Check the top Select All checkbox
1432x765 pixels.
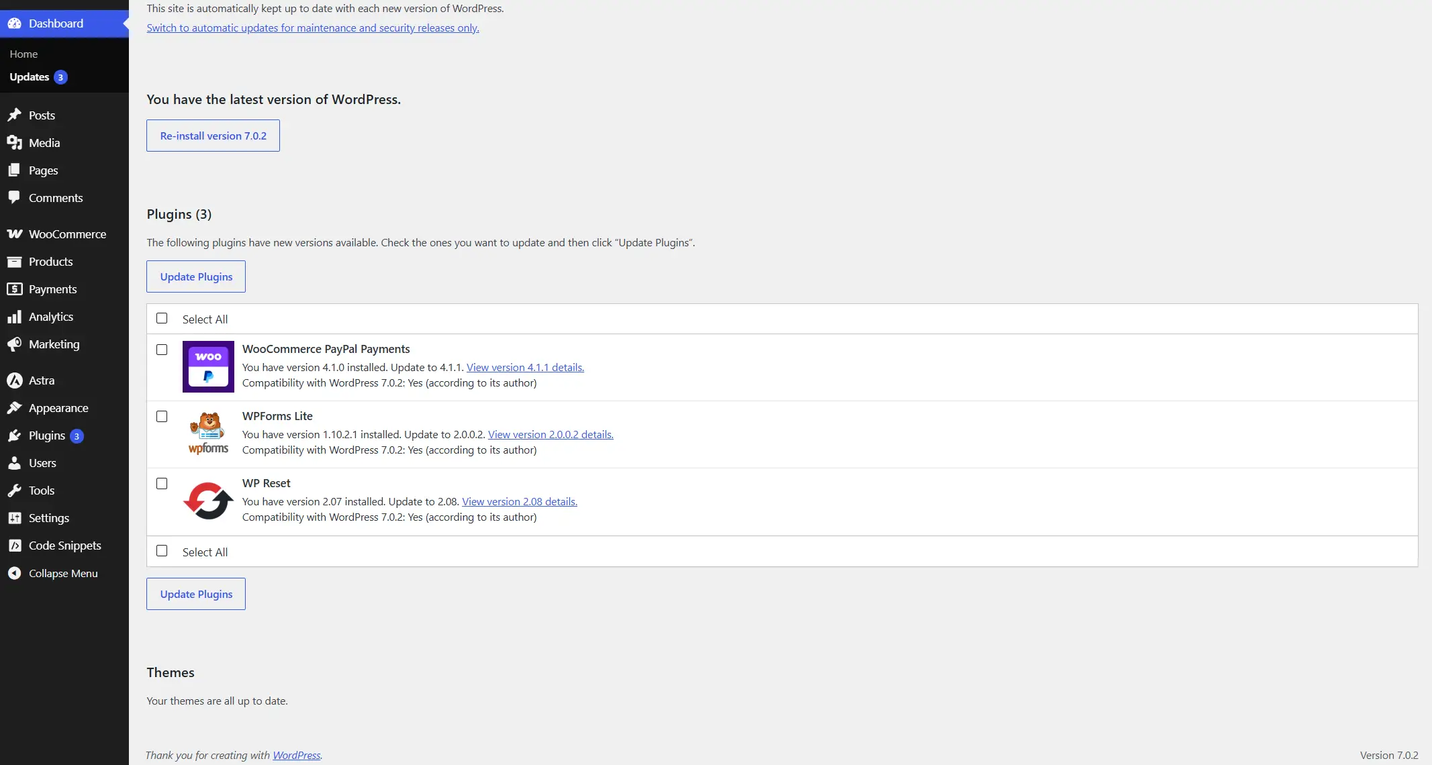162,318
